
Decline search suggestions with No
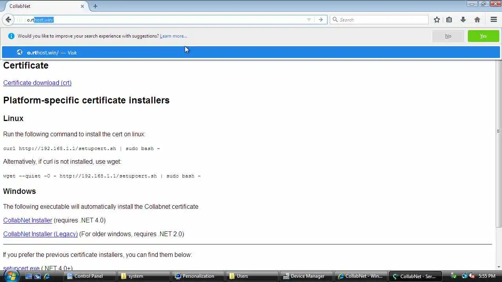click(x=448, y=36)
